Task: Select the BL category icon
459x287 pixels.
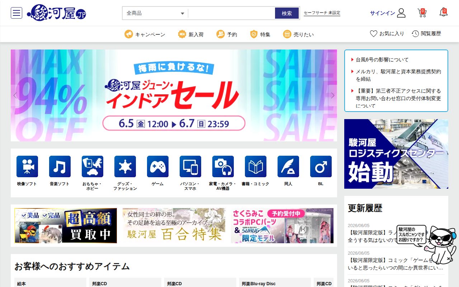Action: pyautogui.click(x=321, y=166)
